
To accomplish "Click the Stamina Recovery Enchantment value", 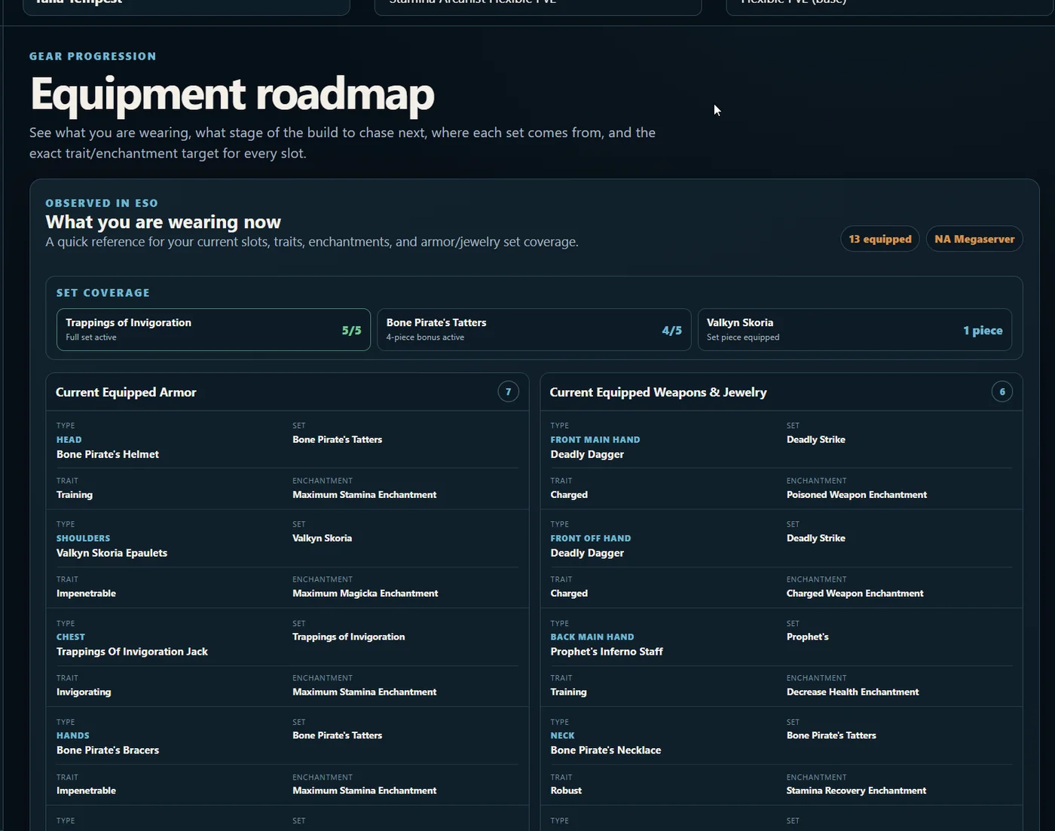I will tap(856, 791).
